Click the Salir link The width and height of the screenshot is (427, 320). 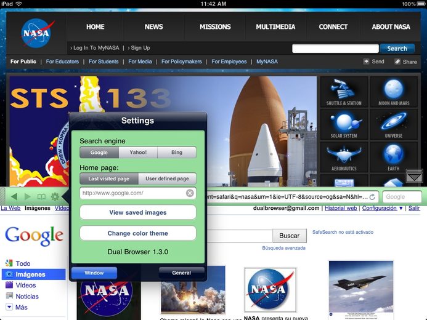coord(414,208)
